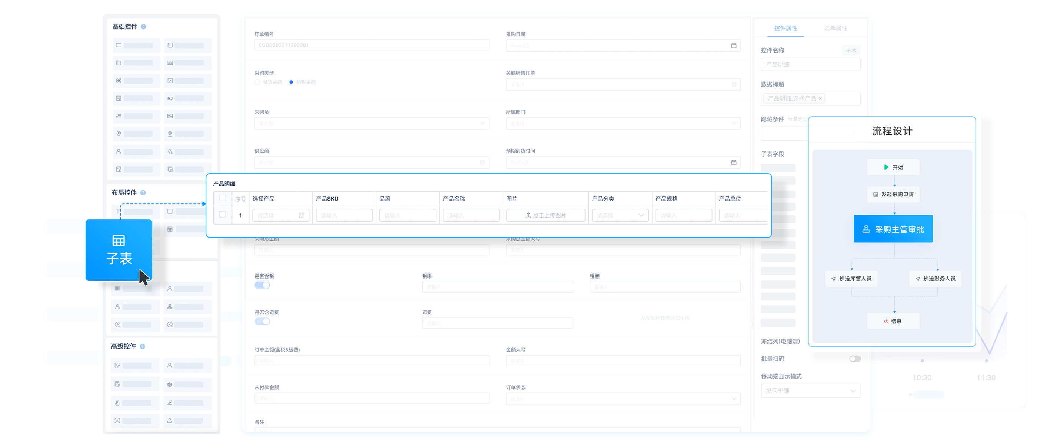The image size is (1037, 444).
Task: Click the calendar icon in 采购日期 field
Action: click(733, 46)
